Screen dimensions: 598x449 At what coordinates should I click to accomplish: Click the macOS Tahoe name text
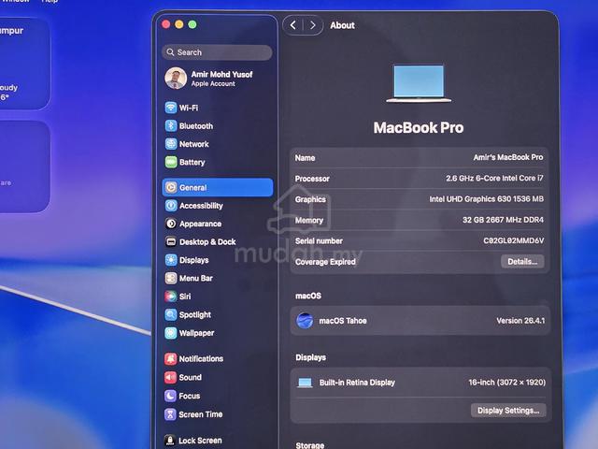pos(343,321)
